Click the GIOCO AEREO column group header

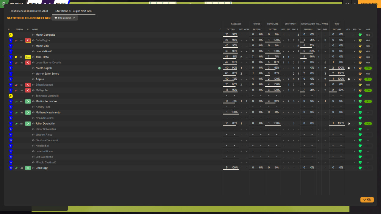[x=308, y=24]
